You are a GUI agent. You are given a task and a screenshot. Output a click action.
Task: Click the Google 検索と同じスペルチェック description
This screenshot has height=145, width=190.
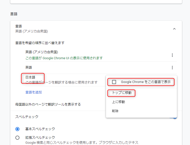click(x=82, y=142)
